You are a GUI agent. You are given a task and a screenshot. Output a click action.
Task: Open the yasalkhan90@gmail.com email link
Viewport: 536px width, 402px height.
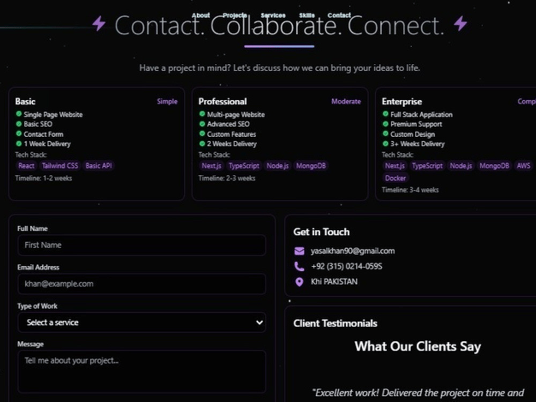coord(353,251)
